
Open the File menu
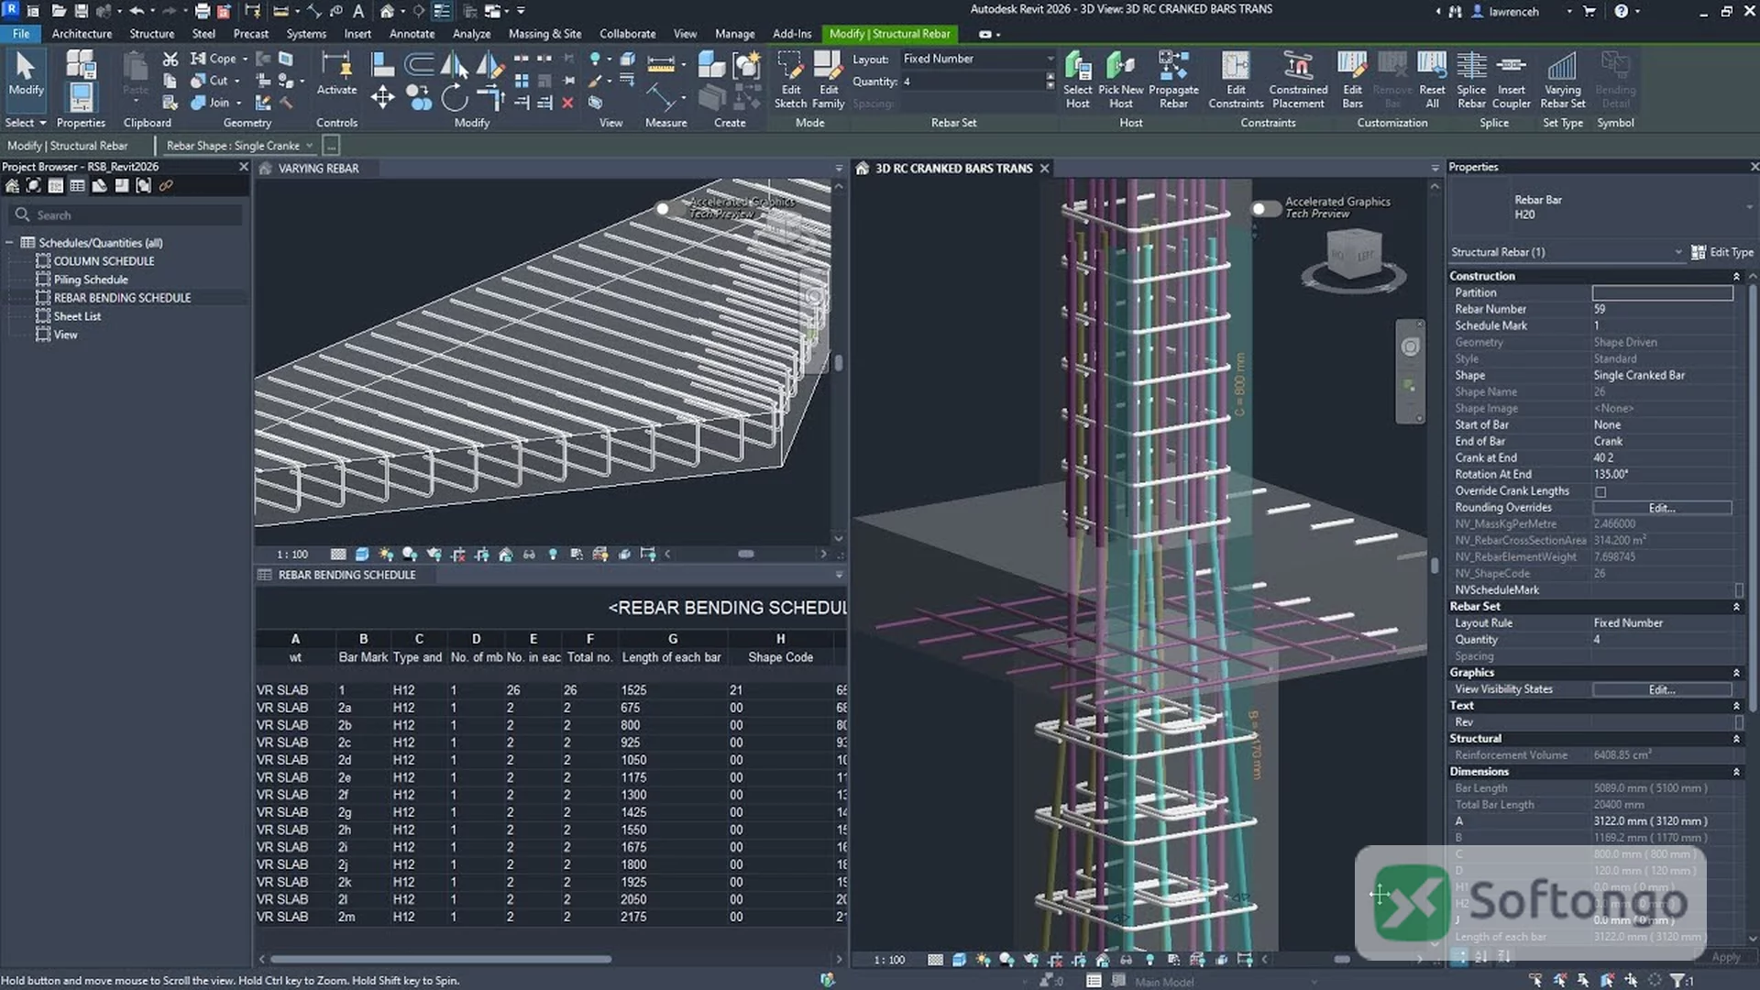(20, 34)
